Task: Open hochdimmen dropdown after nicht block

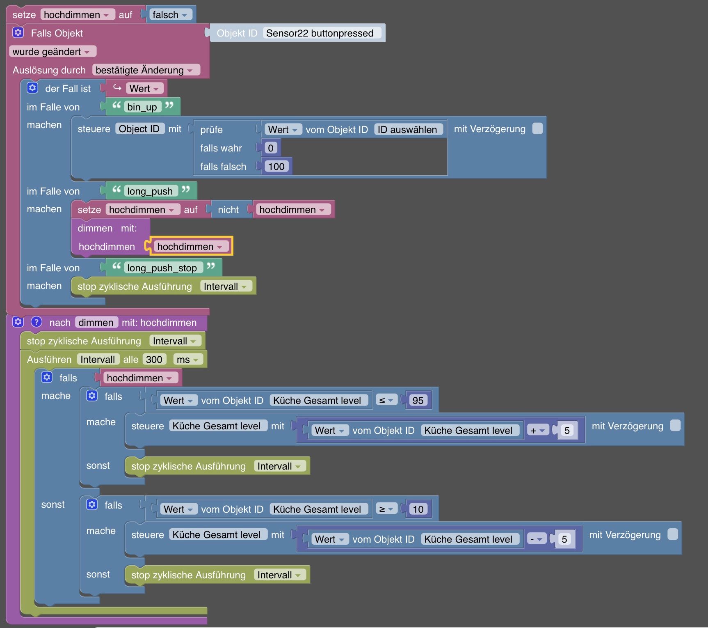Action: tap(293, 210)
